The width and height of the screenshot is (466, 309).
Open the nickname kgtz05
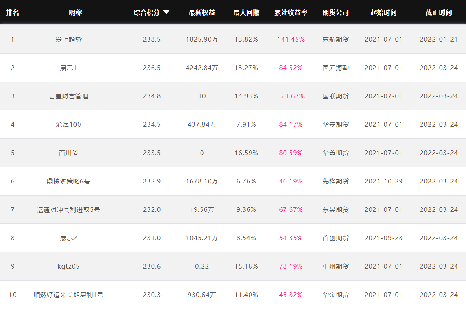point(68,267)
